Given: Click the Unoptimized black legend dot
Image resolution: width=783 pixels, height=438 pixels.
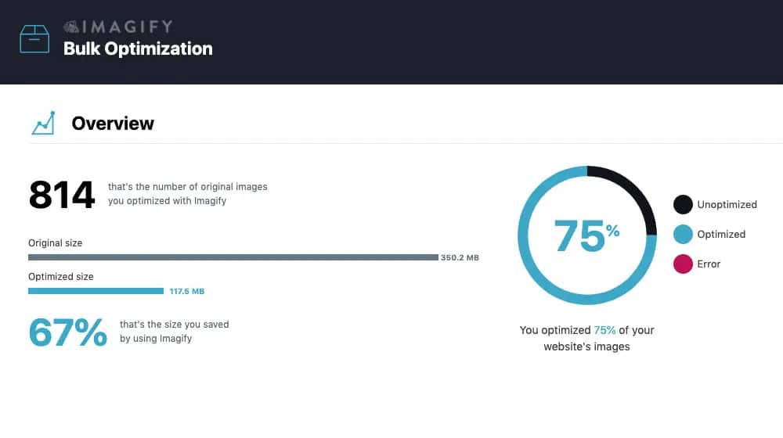Looking at the screenshot, I should pos(683,205).
